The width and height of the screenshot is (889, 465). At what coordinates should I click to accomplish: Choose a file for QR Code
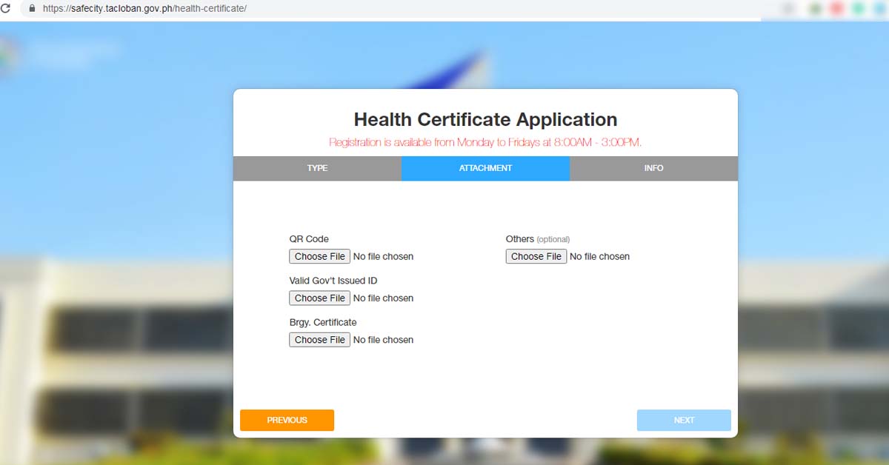coord(319,256)
